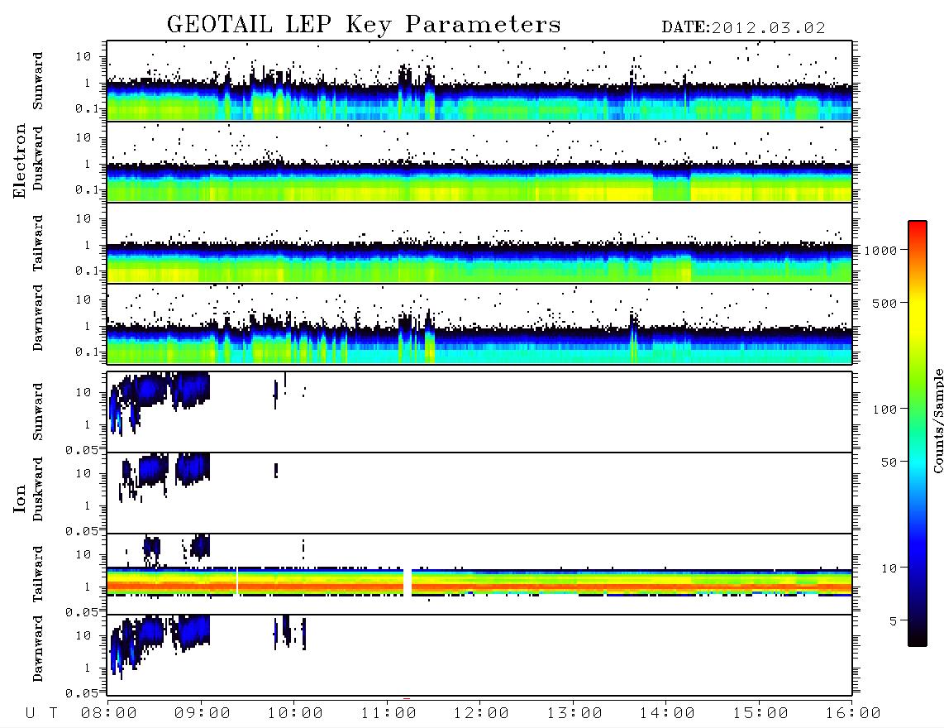This screenshot has width=944, height=728.
Task: Select the Electron "Sunward" panel label
Action: point(38,81)
